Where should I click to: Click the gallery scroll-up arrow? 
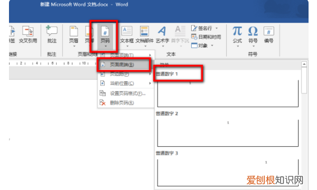coord(304,64)
